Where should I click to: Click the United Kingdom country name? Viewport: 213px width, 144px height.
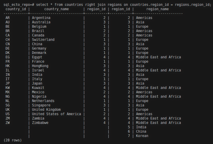click(x=46, y=110)
